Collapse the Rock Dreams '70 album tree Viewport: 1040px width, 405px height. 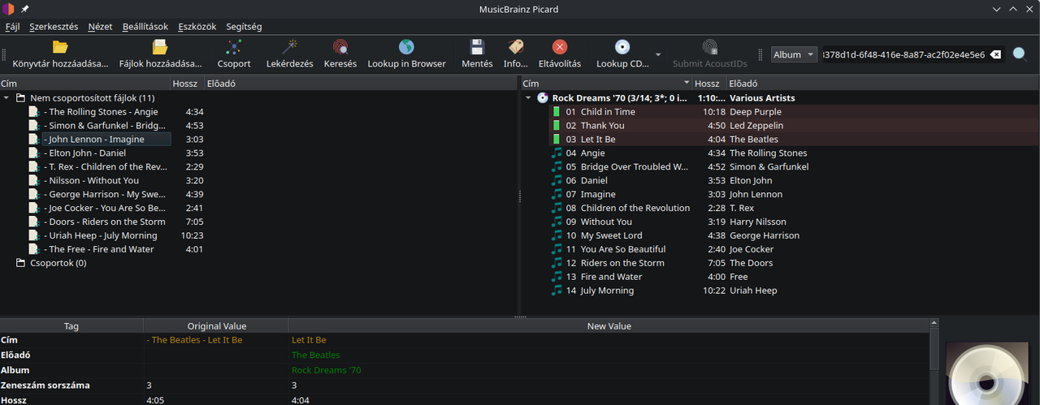click(x=528, y=97)
